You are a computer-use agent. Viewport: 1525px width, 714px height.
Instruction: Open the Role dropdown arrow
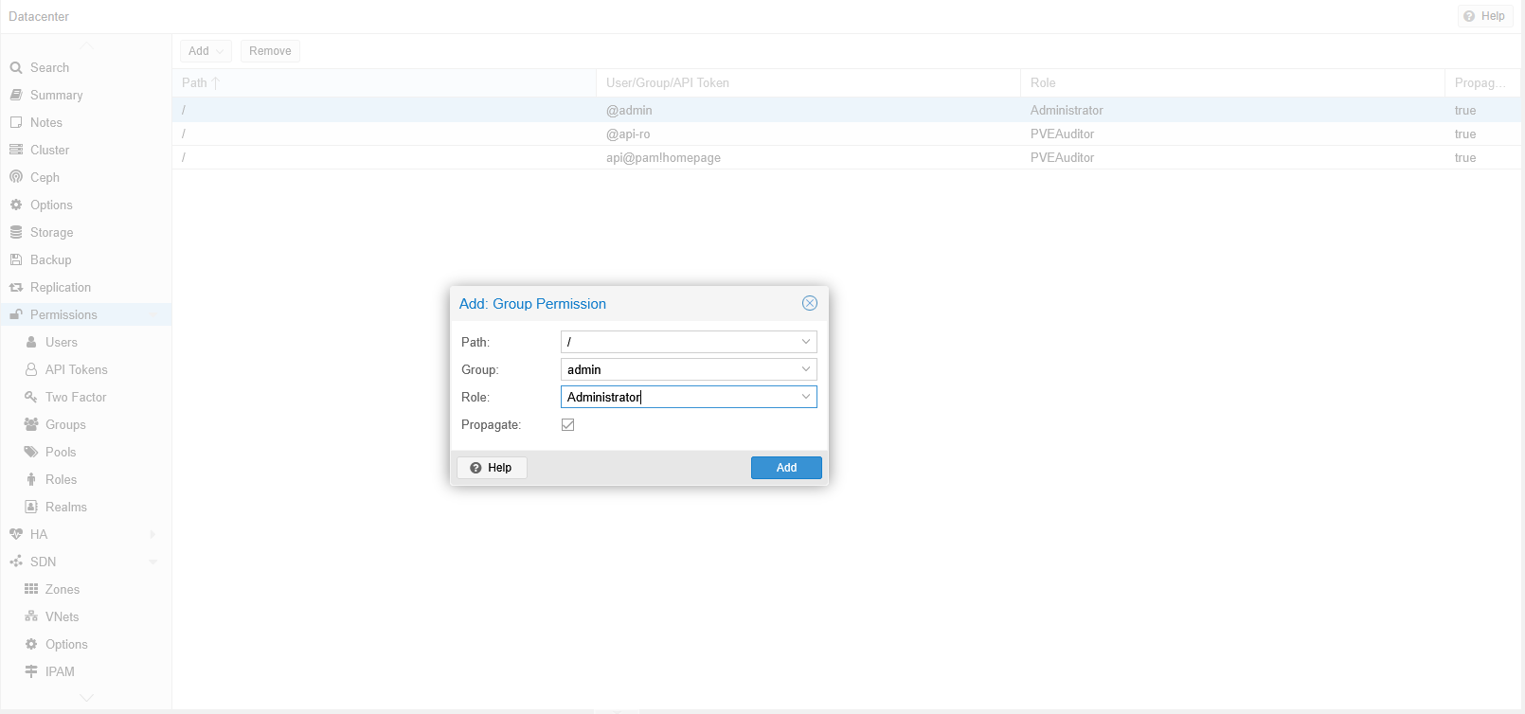(806, 397)
